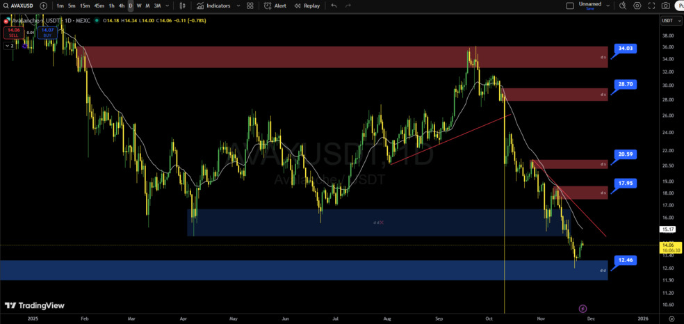This screenshot has width=684, height=324.
Task: Expand the timeframe dropdown after 3M
Action: (168, 6)
